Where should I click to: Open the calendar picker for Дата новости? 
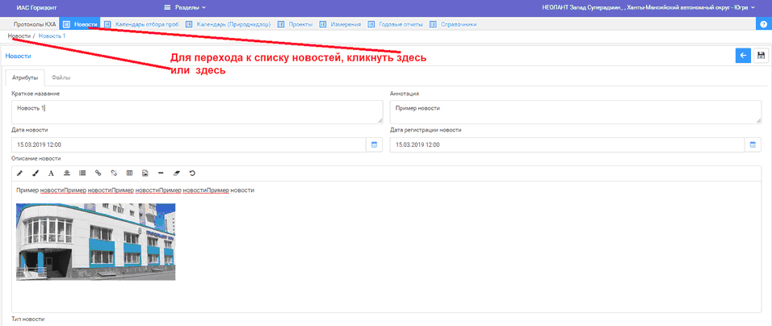[374, 144]
